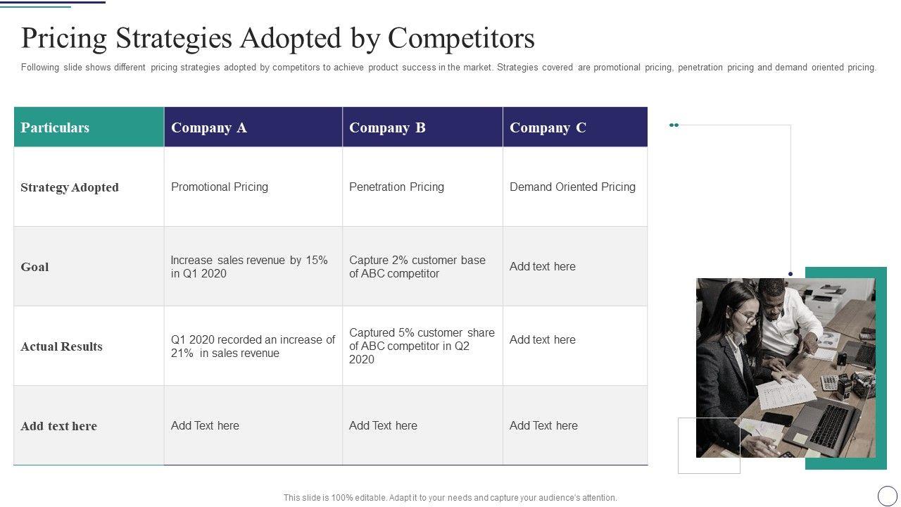Click the two teal dots beside the table
901x507 pixels.
pos(674,125)
